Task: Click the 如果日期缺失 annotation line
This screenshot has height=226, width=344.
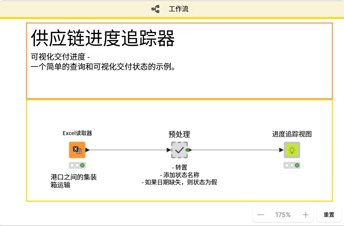Action: click(179, 182)
